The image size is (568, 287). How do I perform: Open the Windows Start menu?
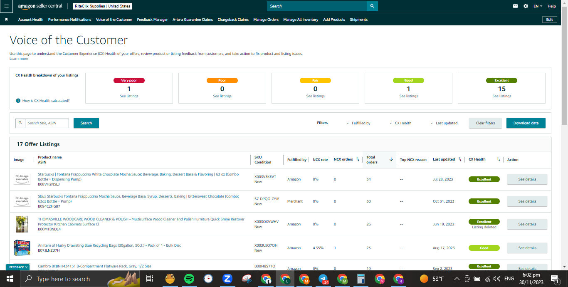tap(10, 279)
